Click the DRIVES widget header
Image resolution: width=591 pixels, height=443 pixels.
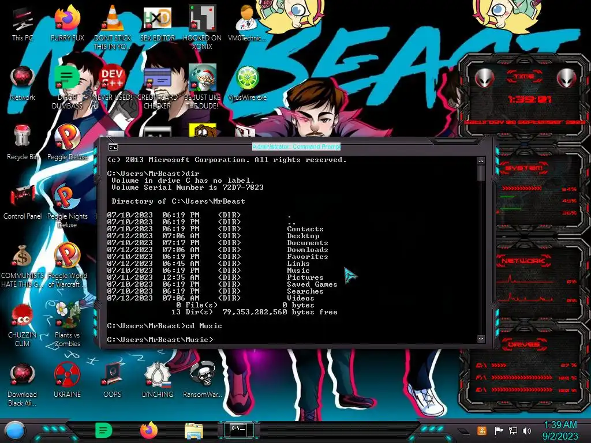[524, 344]
